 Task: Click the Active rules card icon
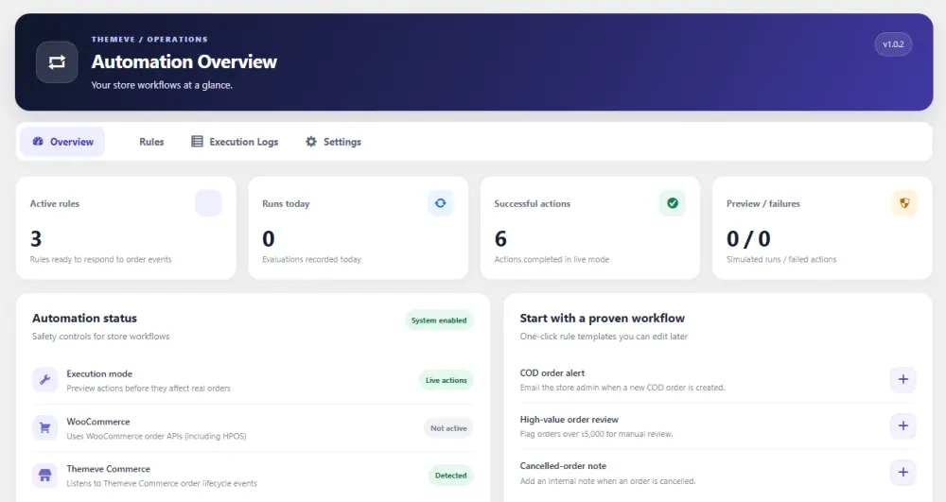pos(208,203)
